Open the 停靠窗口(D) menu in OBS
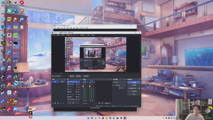This screenshot has width=213, height=120. tap(69, 35)
